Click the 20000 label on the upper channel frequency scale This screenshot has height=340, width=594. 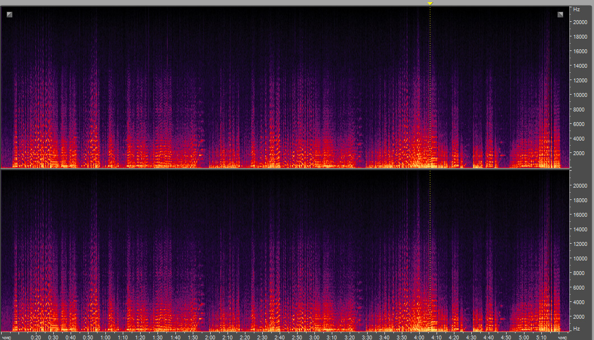tap(579, 22)
